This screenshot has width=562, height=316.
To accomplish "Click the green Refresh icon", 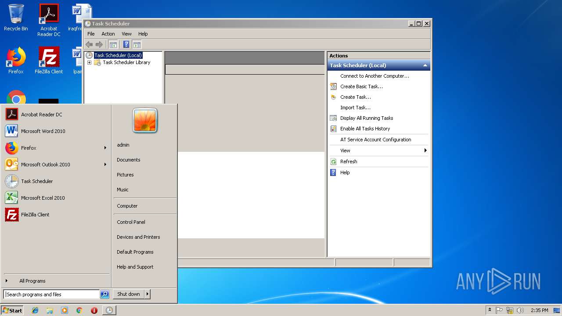I will point(333,162).
